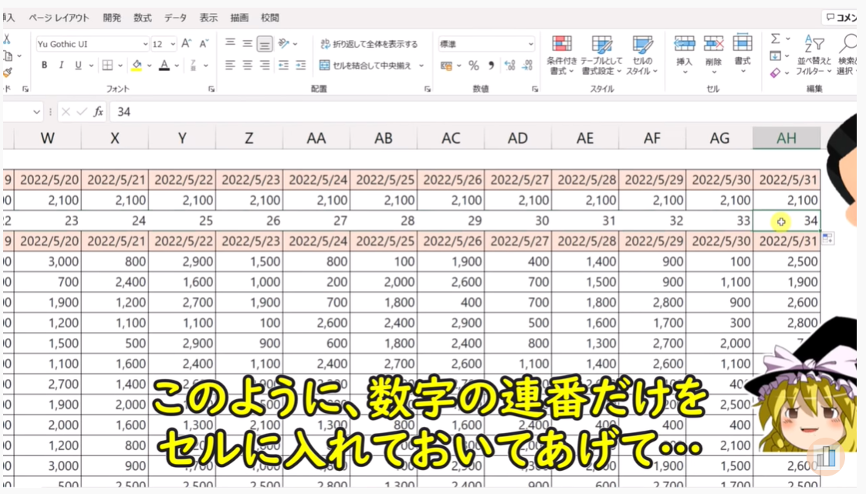
Task: Open the number format 標準 dropdown
Action: tap(530, 44)
